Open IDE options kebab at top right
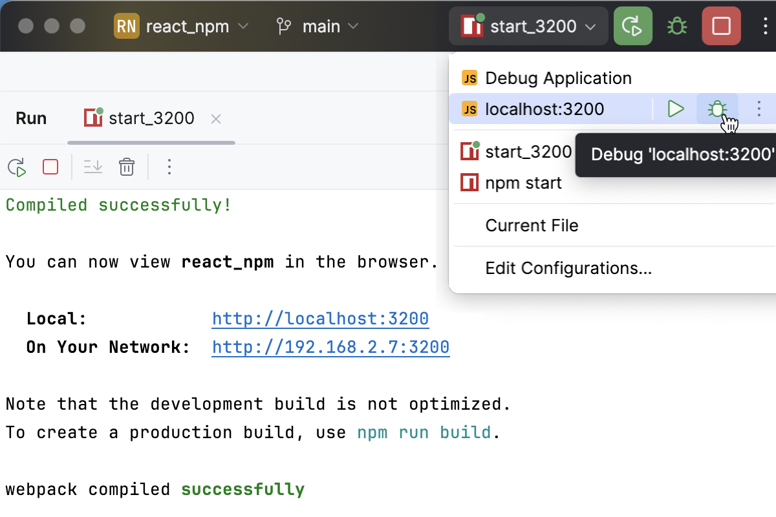This screenshot has width=776, height=517. pyautogui.click(x=764, y=26)
